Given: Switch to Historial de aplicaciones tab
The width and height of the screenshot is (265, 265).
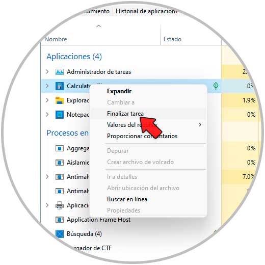Looking at the screenshot, I should pyautogui.click(x=148, y=11).
